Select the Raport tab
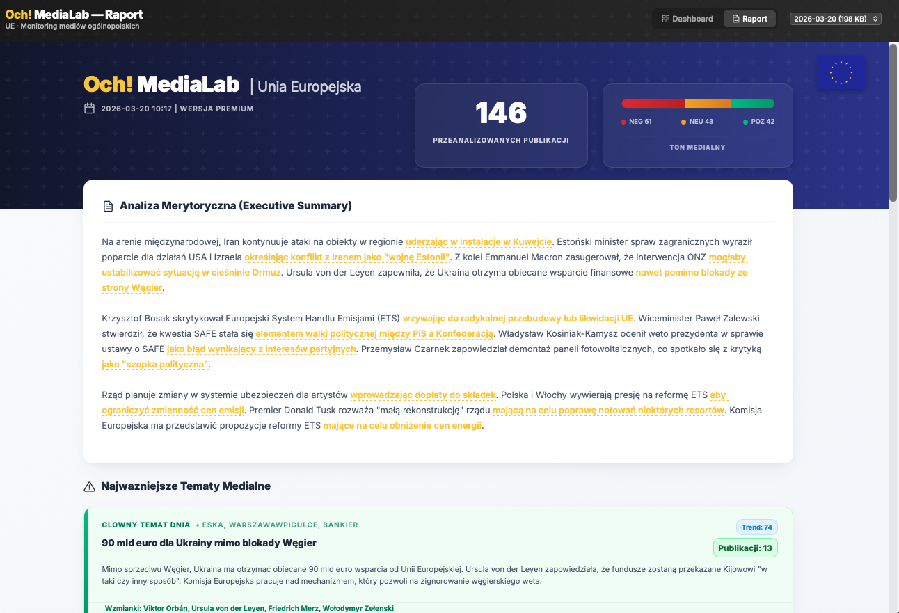899x613 pixels. coord(749,19)
